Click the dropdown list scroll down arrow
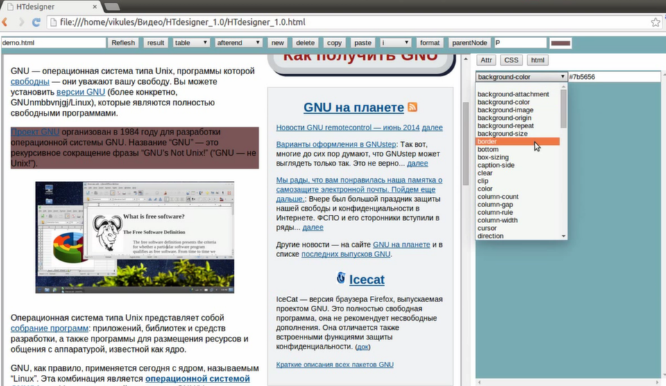The width and height of the screenshot is (666, 386). coord(563,236)
